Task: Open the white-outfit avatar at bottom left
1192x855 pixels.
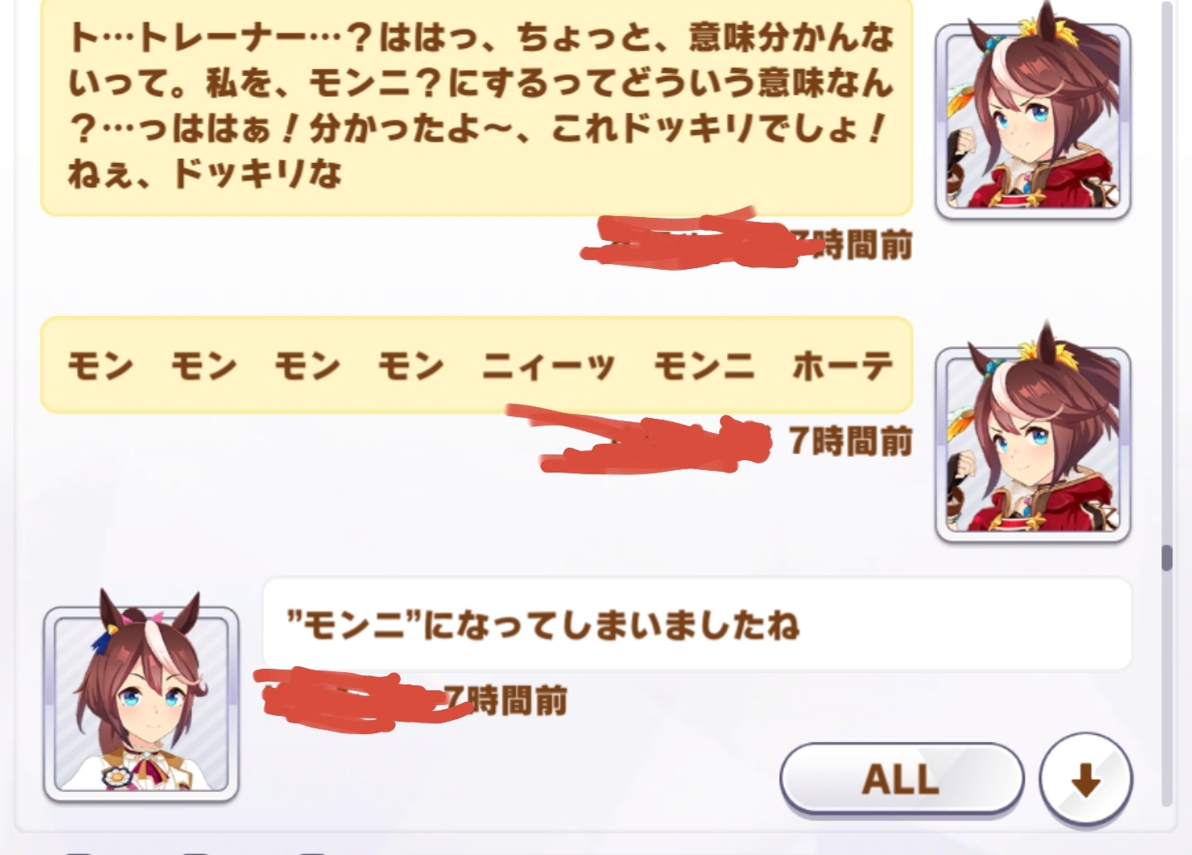Action: pyautogui.click(x=142, y=704)
